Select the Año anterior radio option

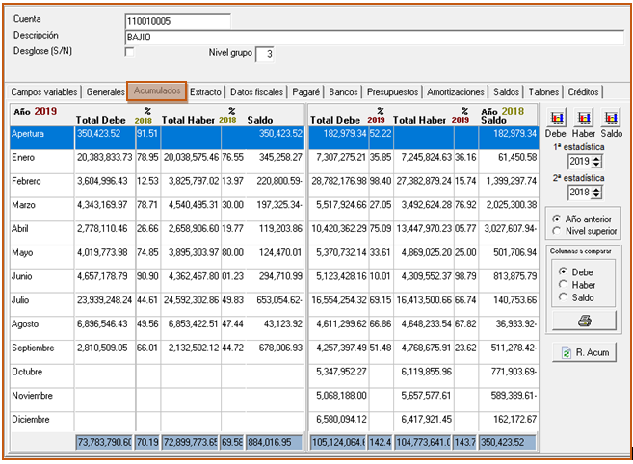[x=557, y=219]
